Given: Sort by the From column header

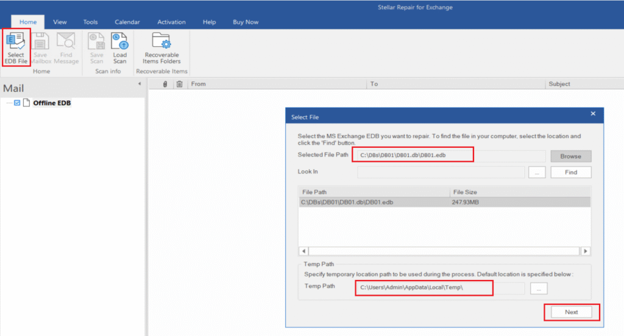Looking at the screenshot, I should tap(277, 84).
